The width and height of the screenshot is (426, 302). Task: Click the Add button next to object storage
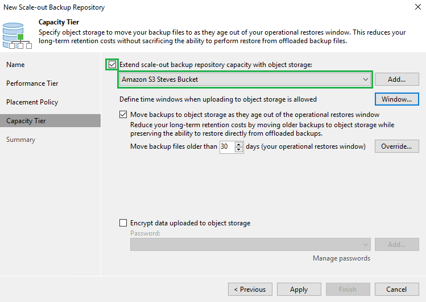pos(396,79)
